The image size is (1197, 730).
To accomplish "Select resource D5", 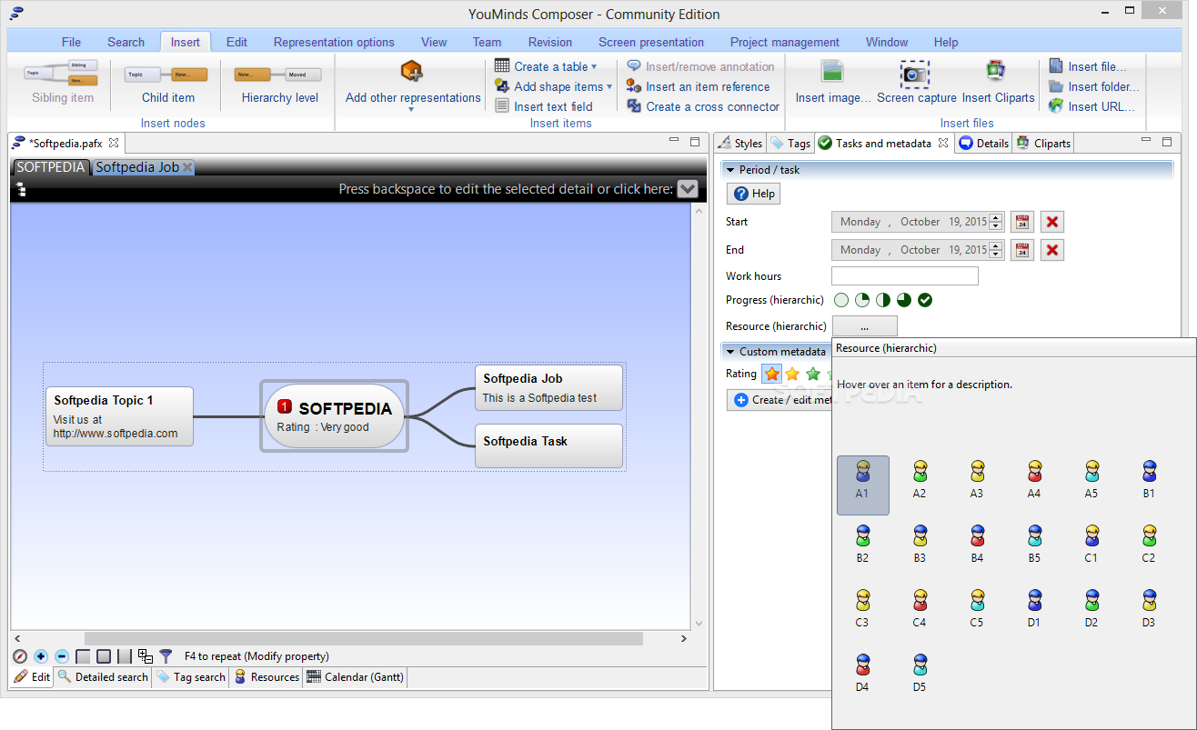I will click(920, 673).
